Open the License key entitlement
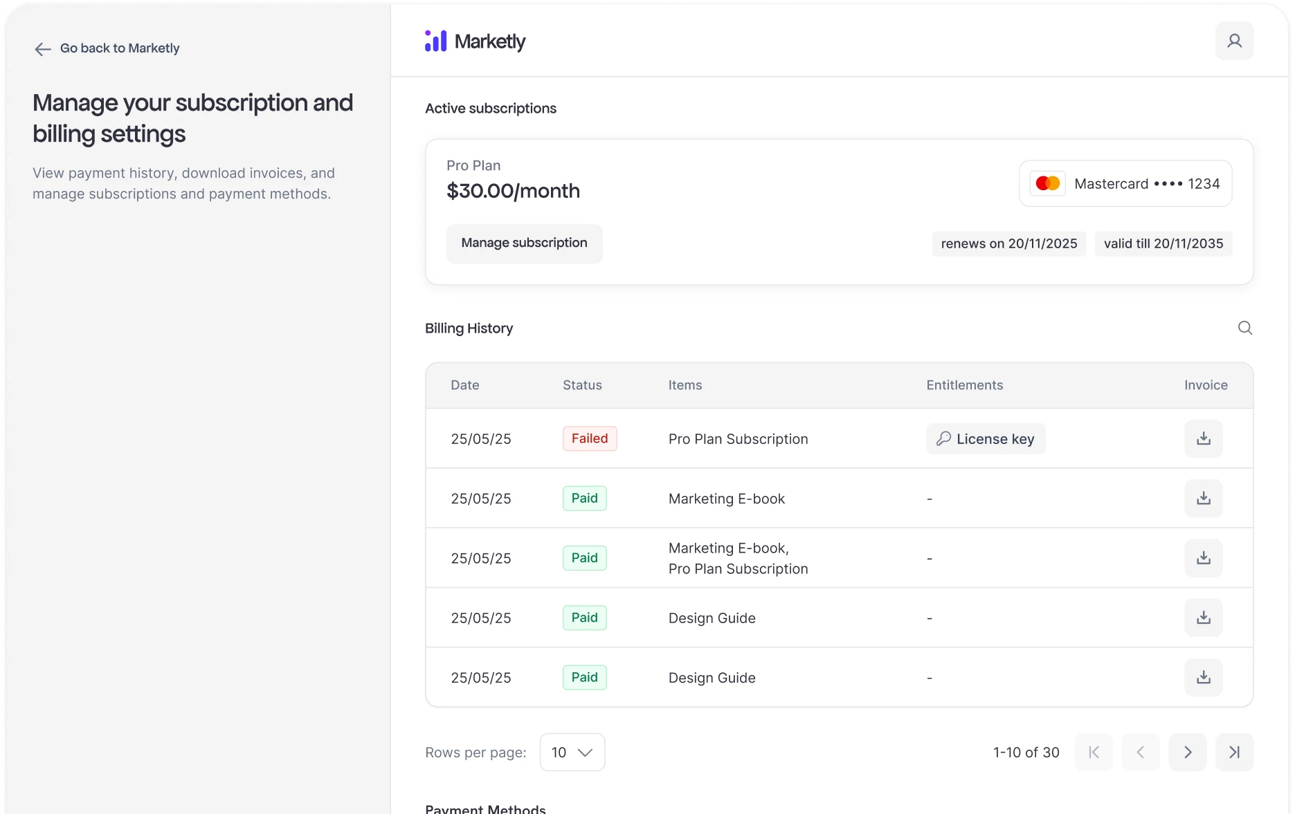Viewport: 1295px width, 814px height. pyautogui.click(x=985, y=439)
